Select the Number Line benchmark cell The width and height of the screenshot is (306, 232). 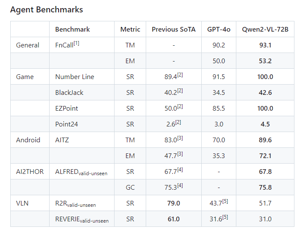click(75, 77)
